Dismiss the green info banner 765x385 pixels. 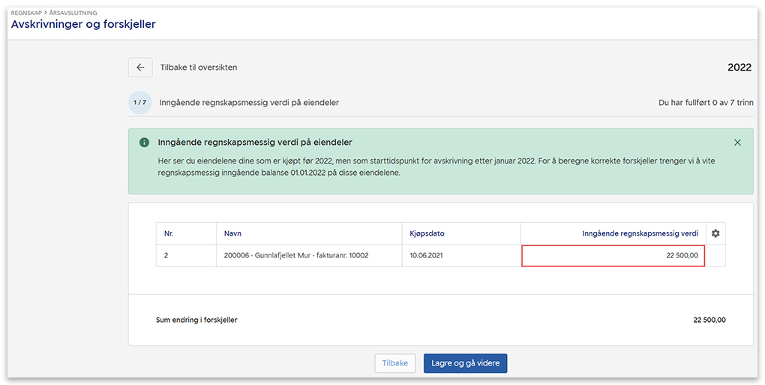click(737, 143)
